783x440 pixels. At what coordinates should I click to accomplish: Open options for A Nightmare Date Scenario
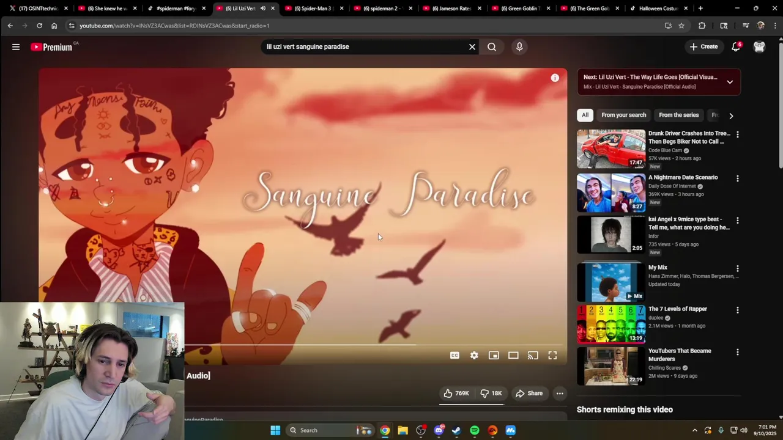coord(737,178)
